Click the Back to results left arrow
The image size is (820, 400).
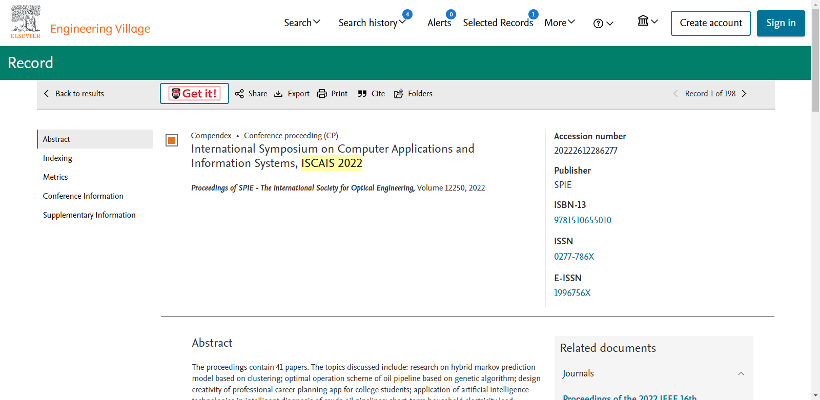pyautogui.click(x=47, y=94)
